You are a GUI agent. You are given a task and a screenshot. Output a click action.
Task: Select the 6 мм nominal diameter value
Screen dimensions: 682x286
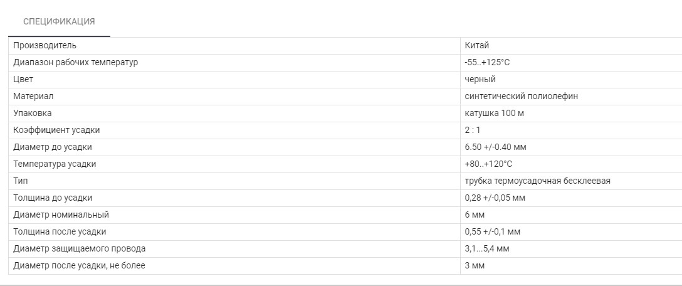475,215
